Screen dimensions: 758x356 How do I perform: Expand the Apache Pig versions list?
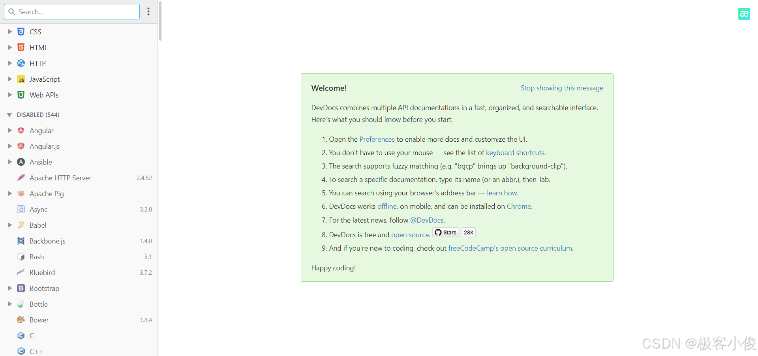click(x=10, y=193)
